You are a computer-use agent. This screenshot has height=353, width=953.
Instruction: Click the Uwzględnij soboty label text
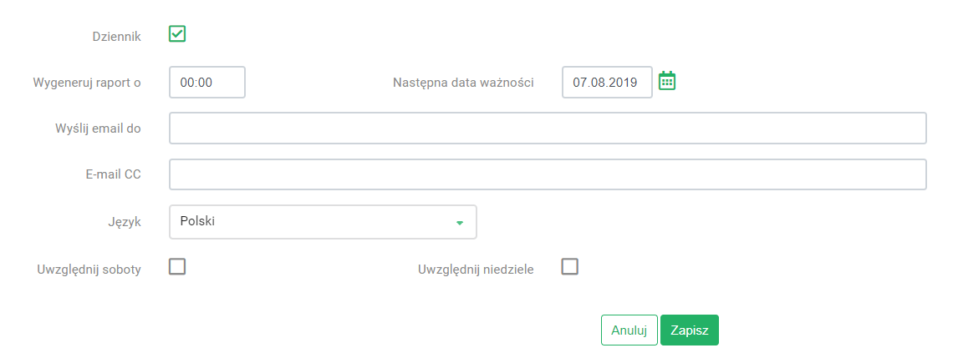(x=89, y=270)
